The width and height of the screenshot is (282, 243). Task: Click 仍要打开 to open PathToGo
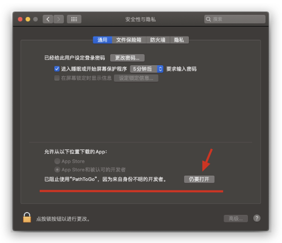pos(199,179)
